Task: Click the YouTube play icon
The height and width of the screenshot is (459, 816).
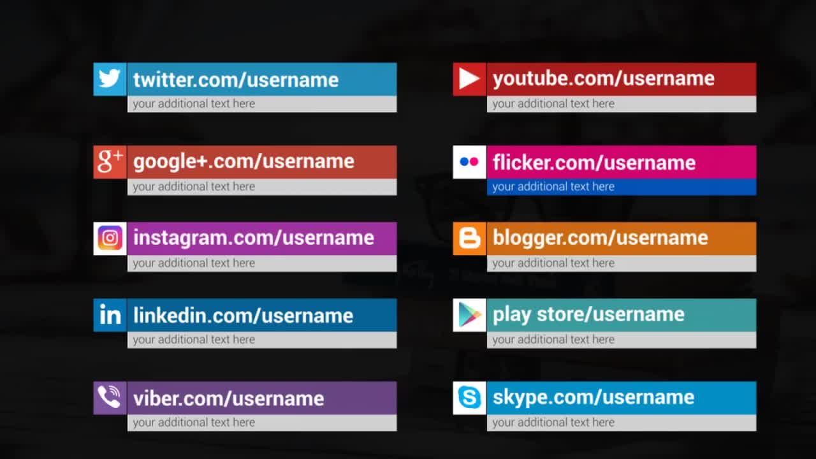Action: pos(469,79)
